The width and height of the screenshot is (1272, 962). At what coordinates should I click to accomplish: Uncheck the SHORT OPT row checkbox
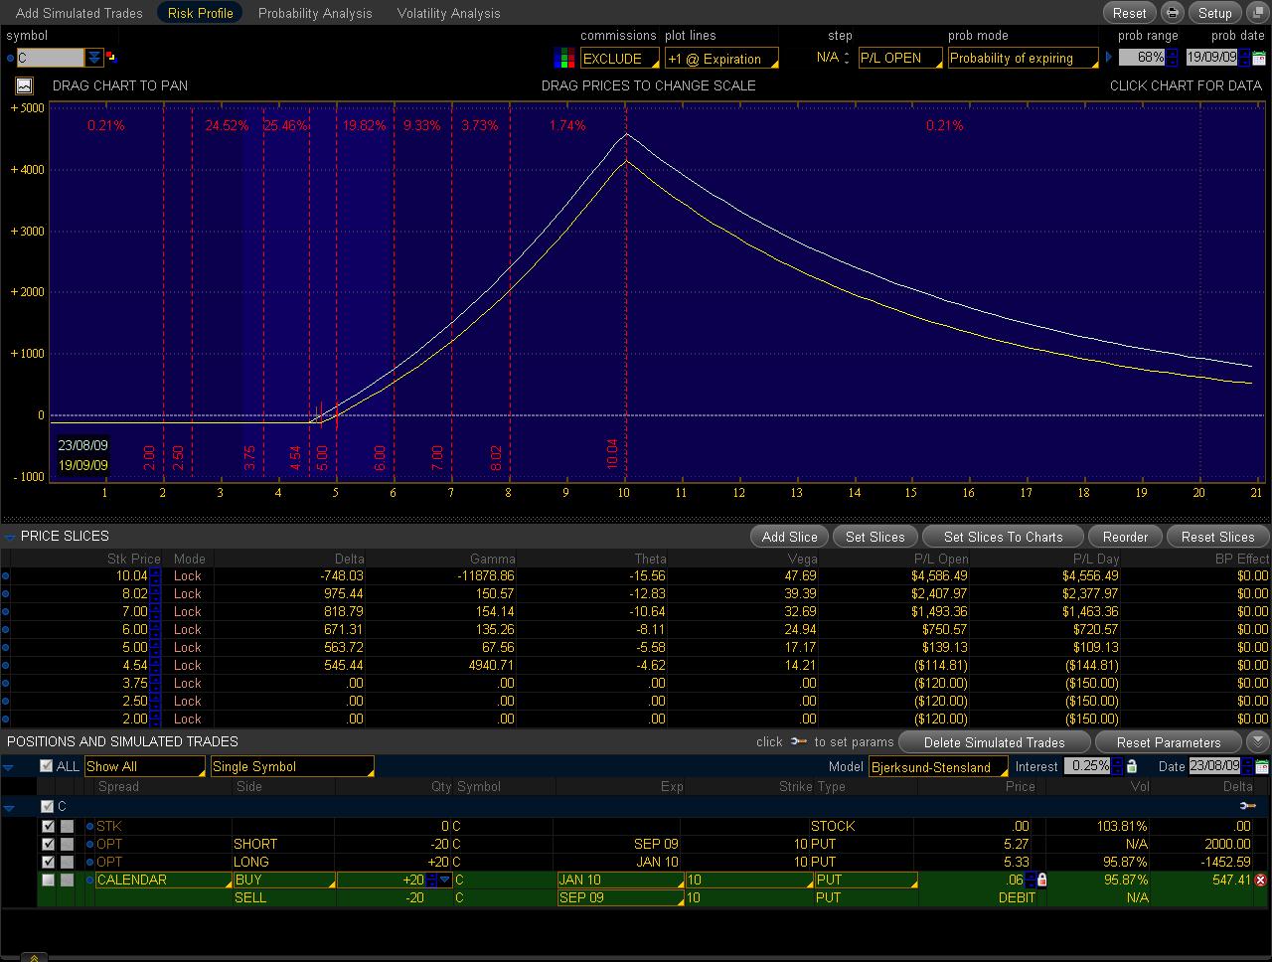[48, 844]
